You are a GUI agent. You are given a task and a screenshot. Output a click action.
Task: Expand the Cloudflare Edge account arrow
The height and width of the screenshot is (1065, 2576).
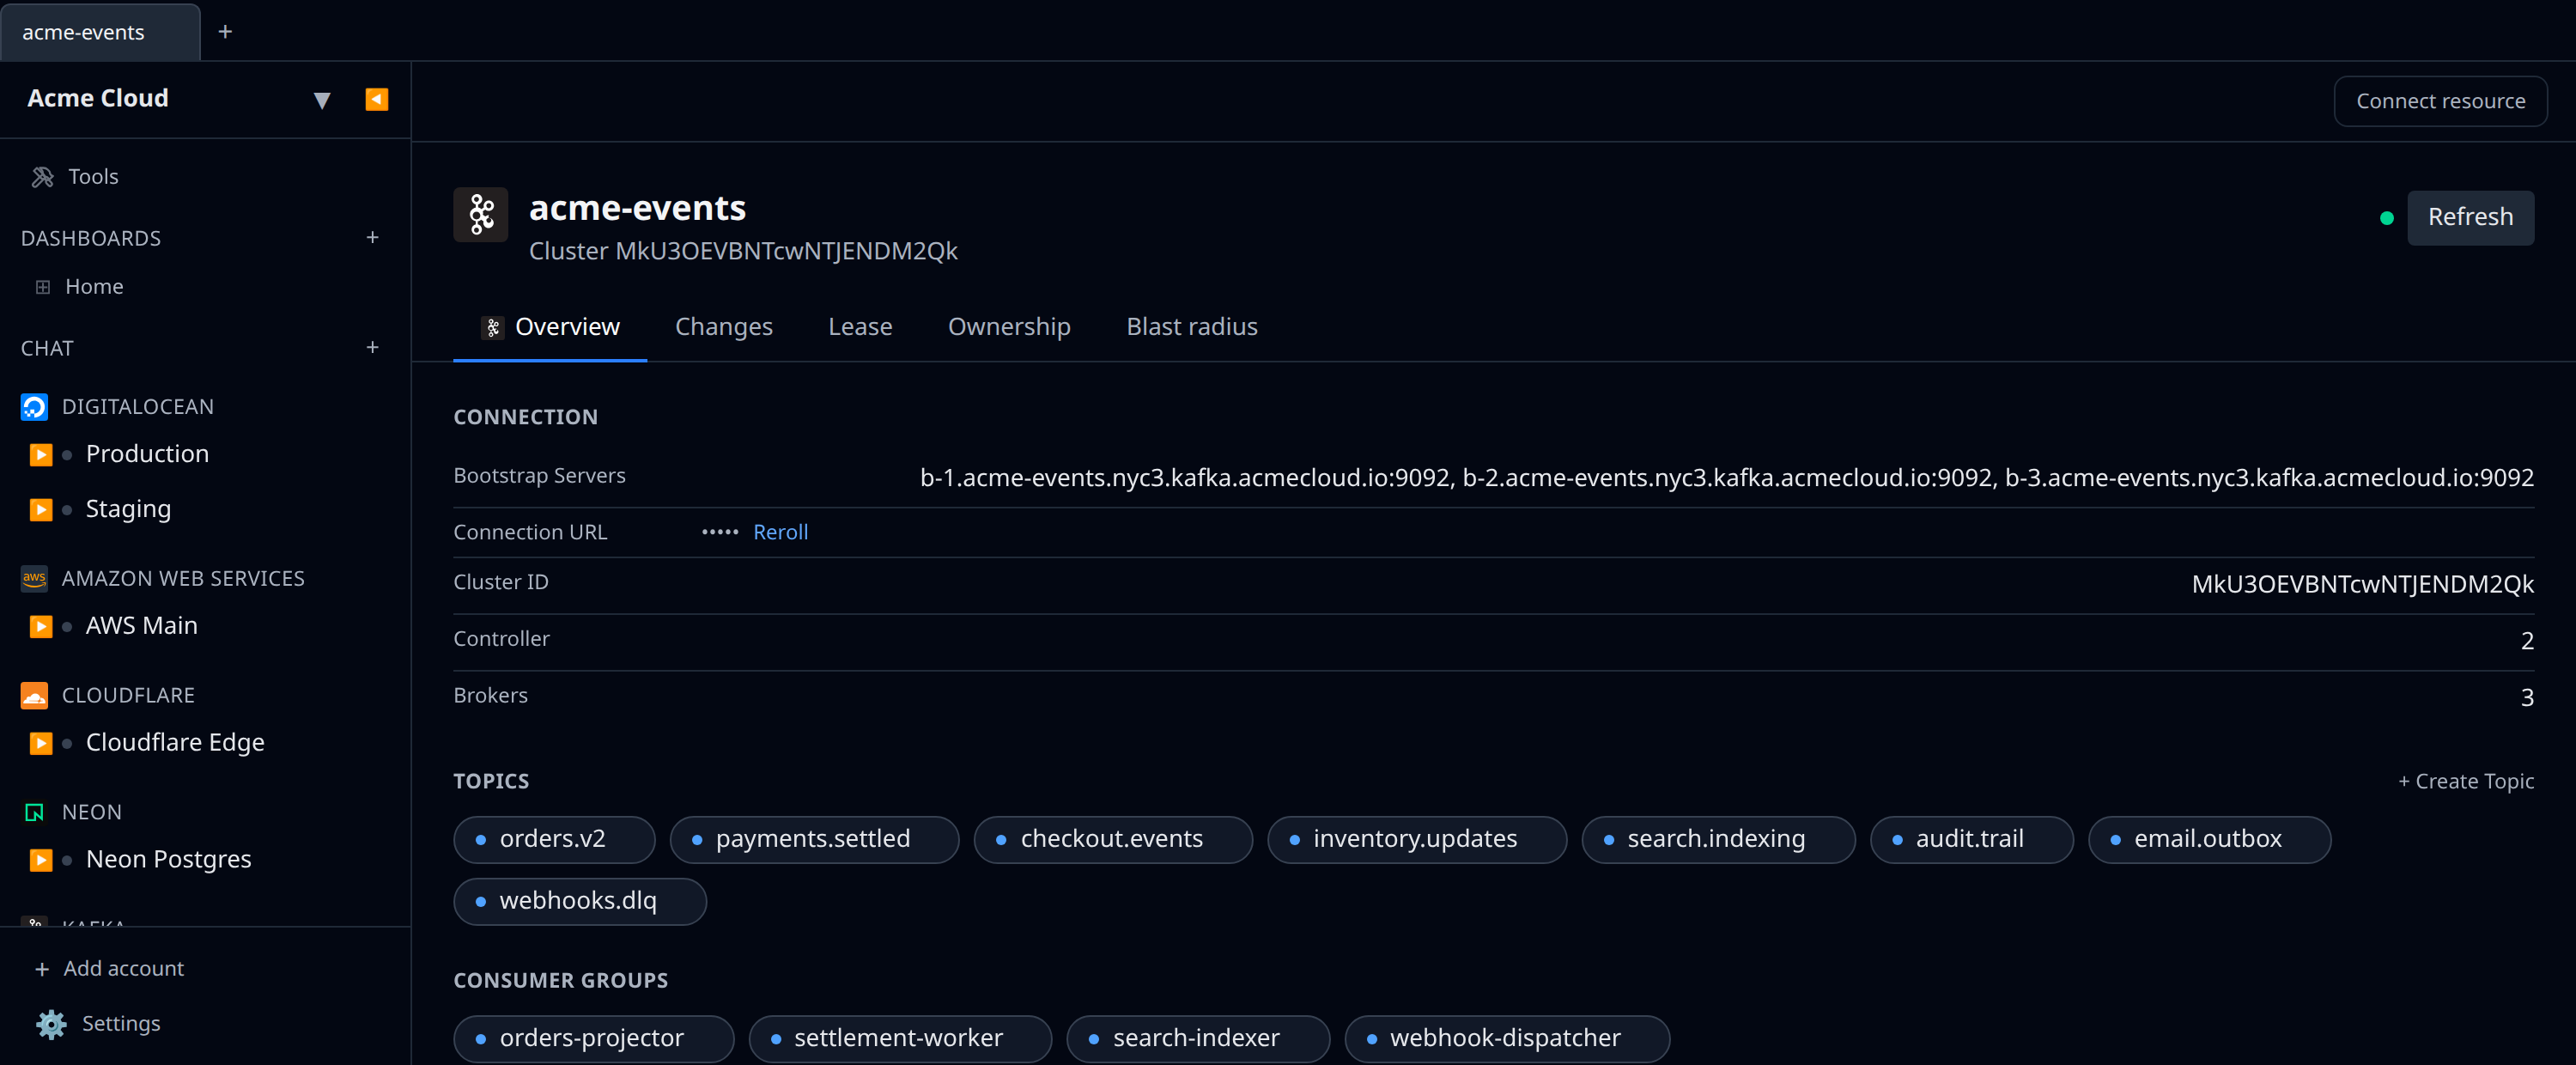click(40, 744)
